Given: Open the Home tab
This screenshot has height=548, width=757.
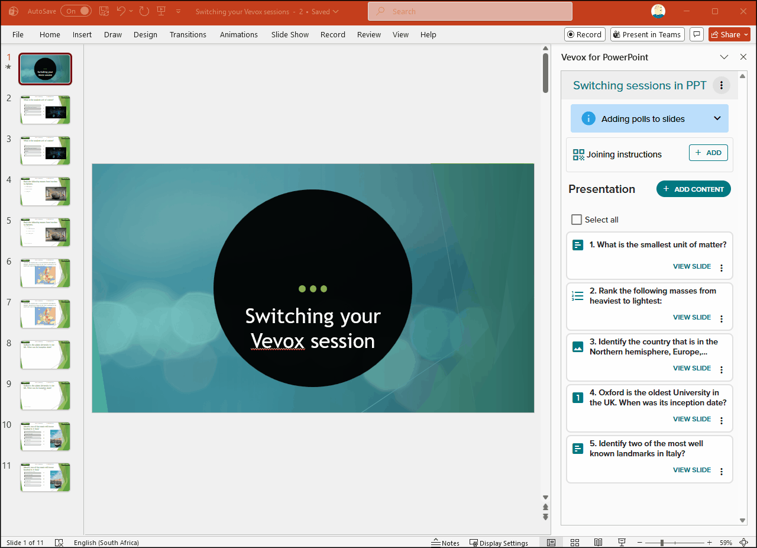Looking at the screenshot, I should click(50, 34).
